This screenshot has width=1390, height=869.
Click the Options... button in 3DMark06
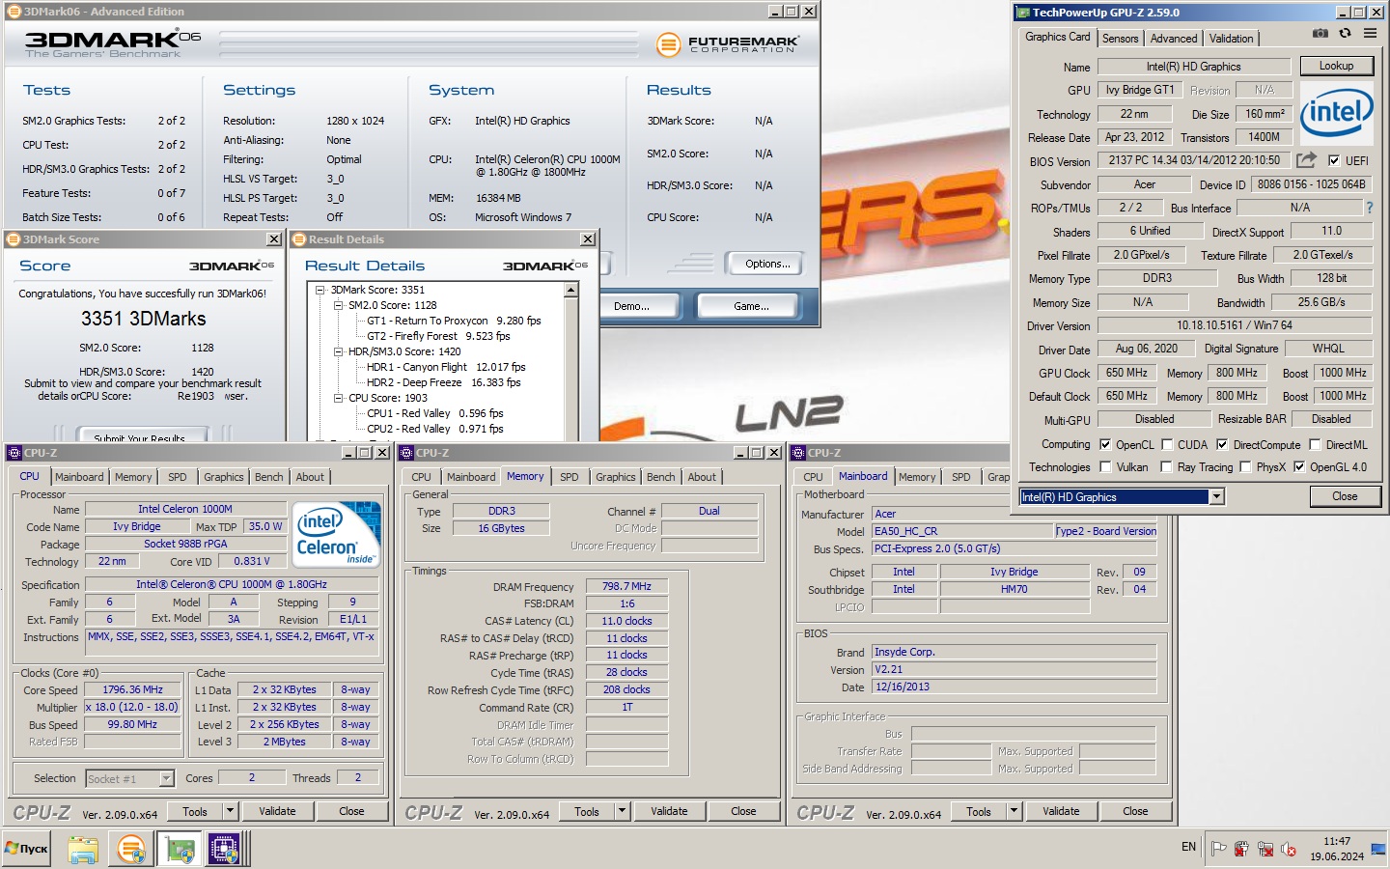[x=767, y=264]
